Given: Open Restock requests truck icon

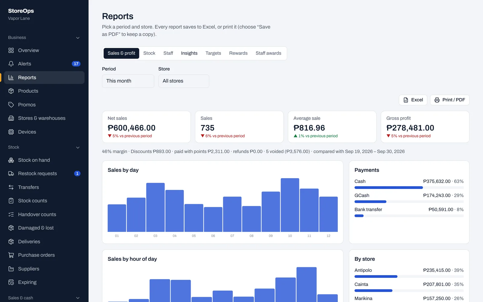Looking at the screenshot, I should pyautogui.click(x=11, y=174).
